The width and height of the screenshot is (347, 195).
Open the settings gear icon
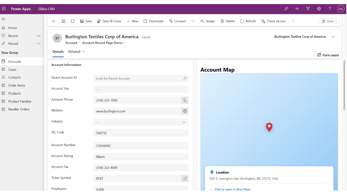(x=319, y=9)
